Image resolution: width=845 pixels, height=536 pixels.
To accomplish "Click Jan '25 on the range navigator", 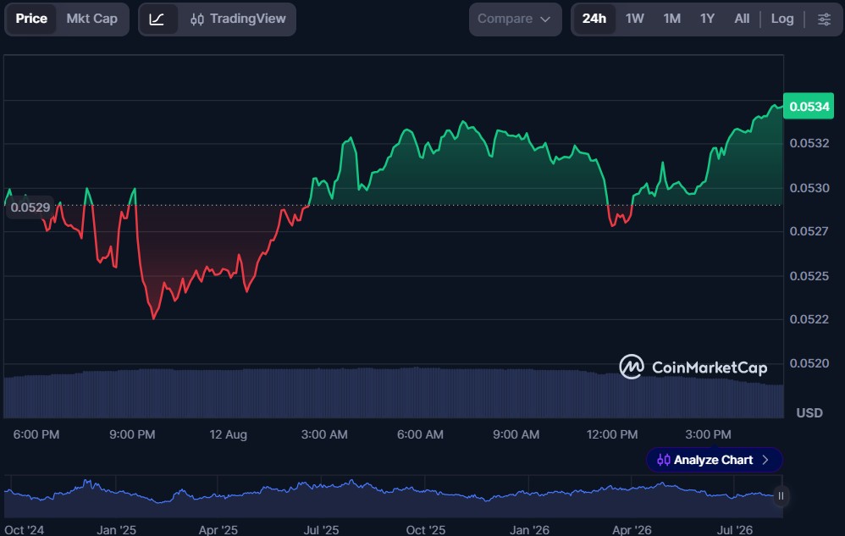I will coord(116,530).
